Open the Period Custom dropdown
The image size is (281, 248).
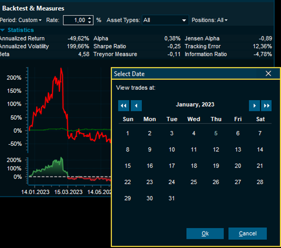coord(30,20)
